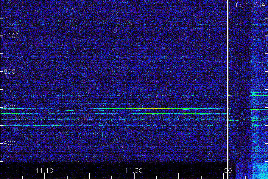This screenshot has height=179, width=268.
Task: Click the 800 frequency axis label
Action: 10,71
